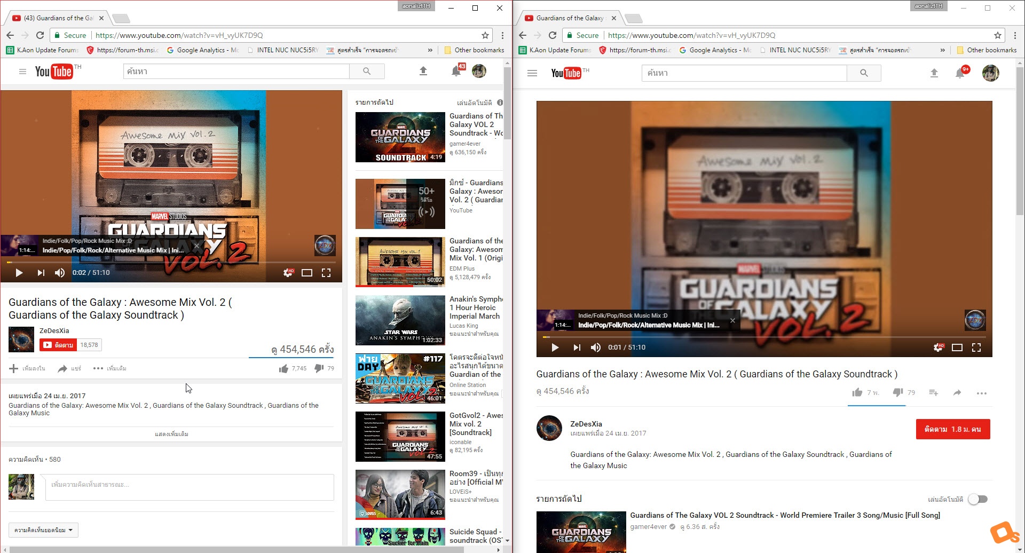Open YouTube guide menu in right window
Screen dimensions: 1025x553
(532, 73)
